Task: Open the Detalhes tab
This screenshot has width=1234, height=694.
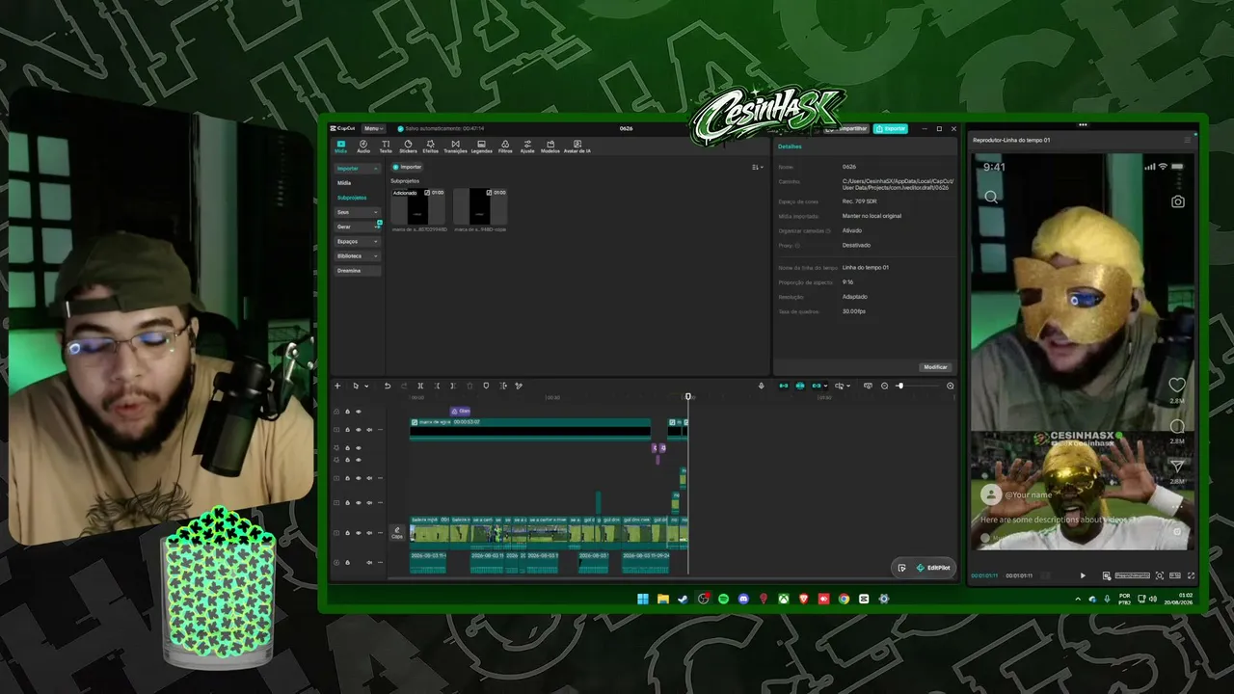Action: pos(790,147)
